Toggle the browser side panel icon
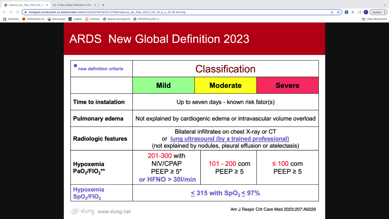 coord(359,12)
